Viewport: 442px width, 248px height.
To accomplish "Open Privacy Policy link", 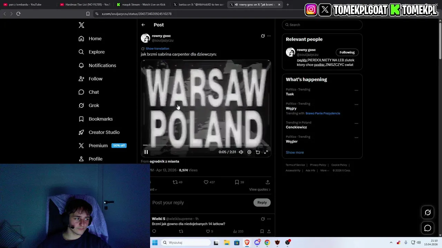I will (x=318, y=165).
